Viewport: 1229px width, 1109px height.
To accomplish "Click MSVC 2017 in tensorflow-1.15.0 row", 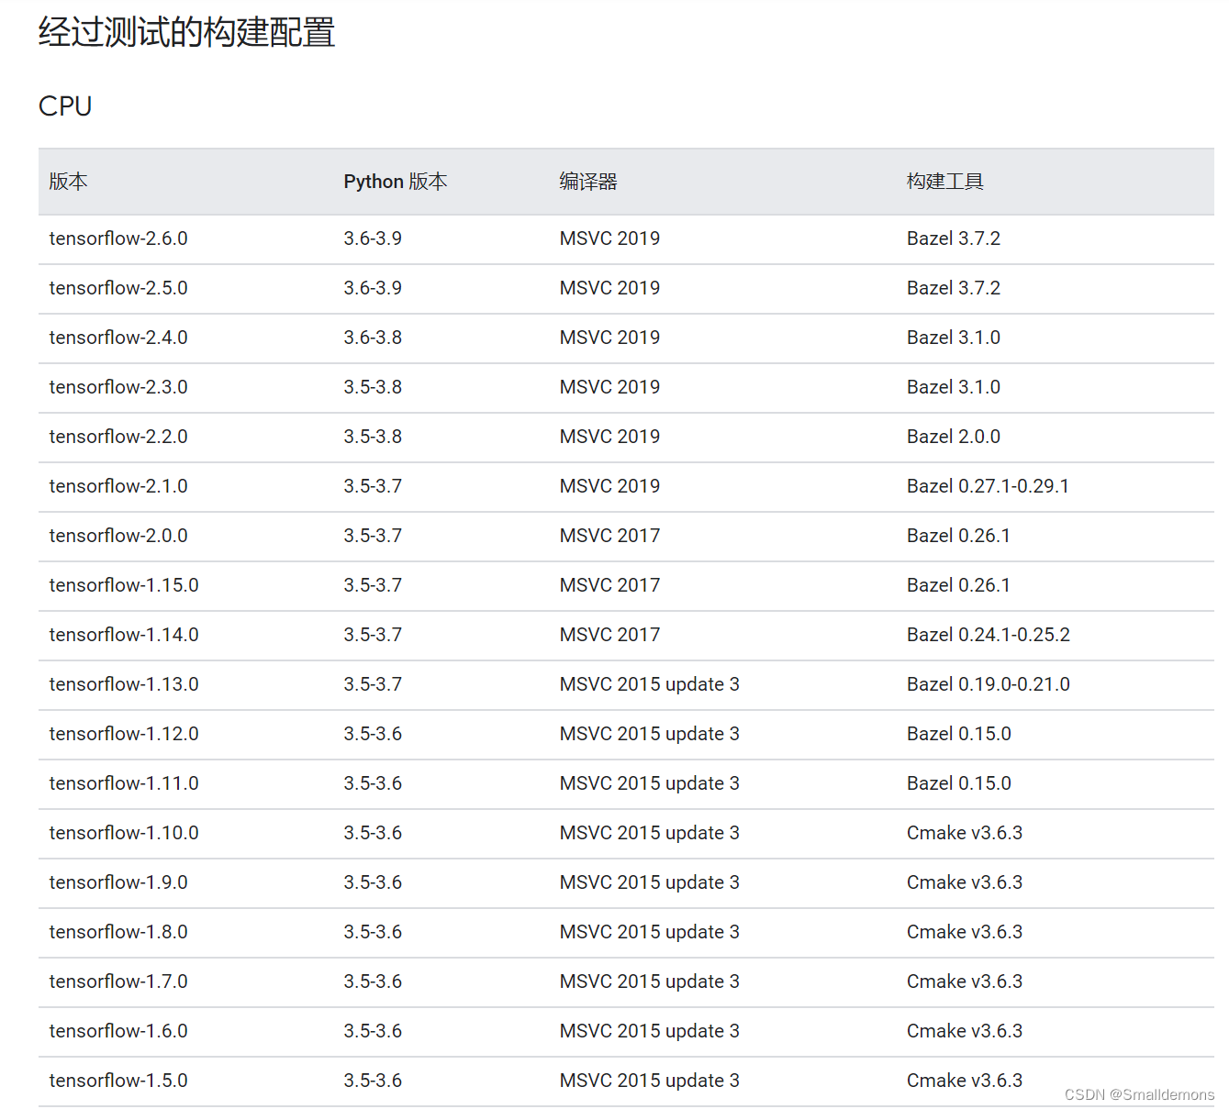I will 609,585.
